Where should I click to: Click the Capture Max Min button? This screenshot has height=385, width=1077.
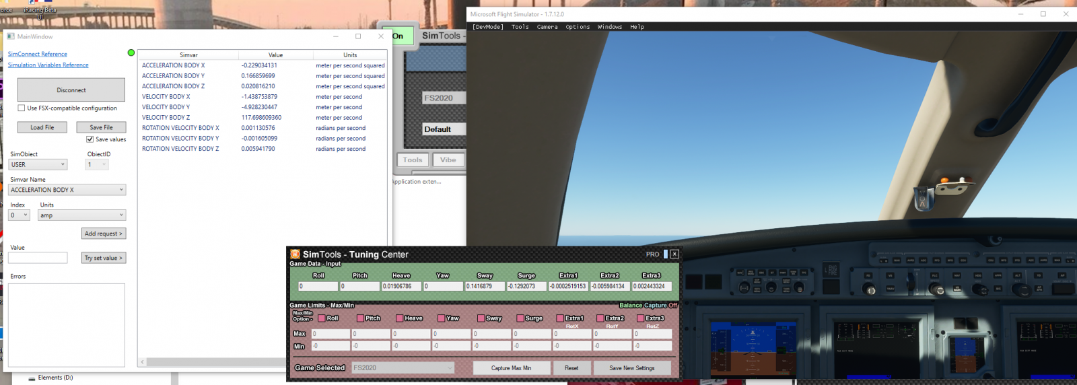click(x=511, y=368)
